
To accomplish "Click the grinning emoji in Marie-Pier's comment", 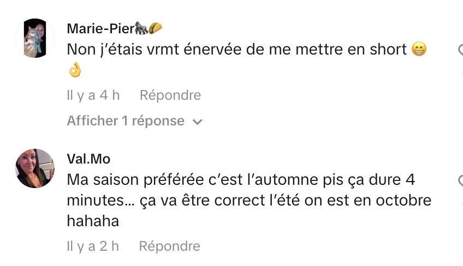I will (x=419, y=50).
